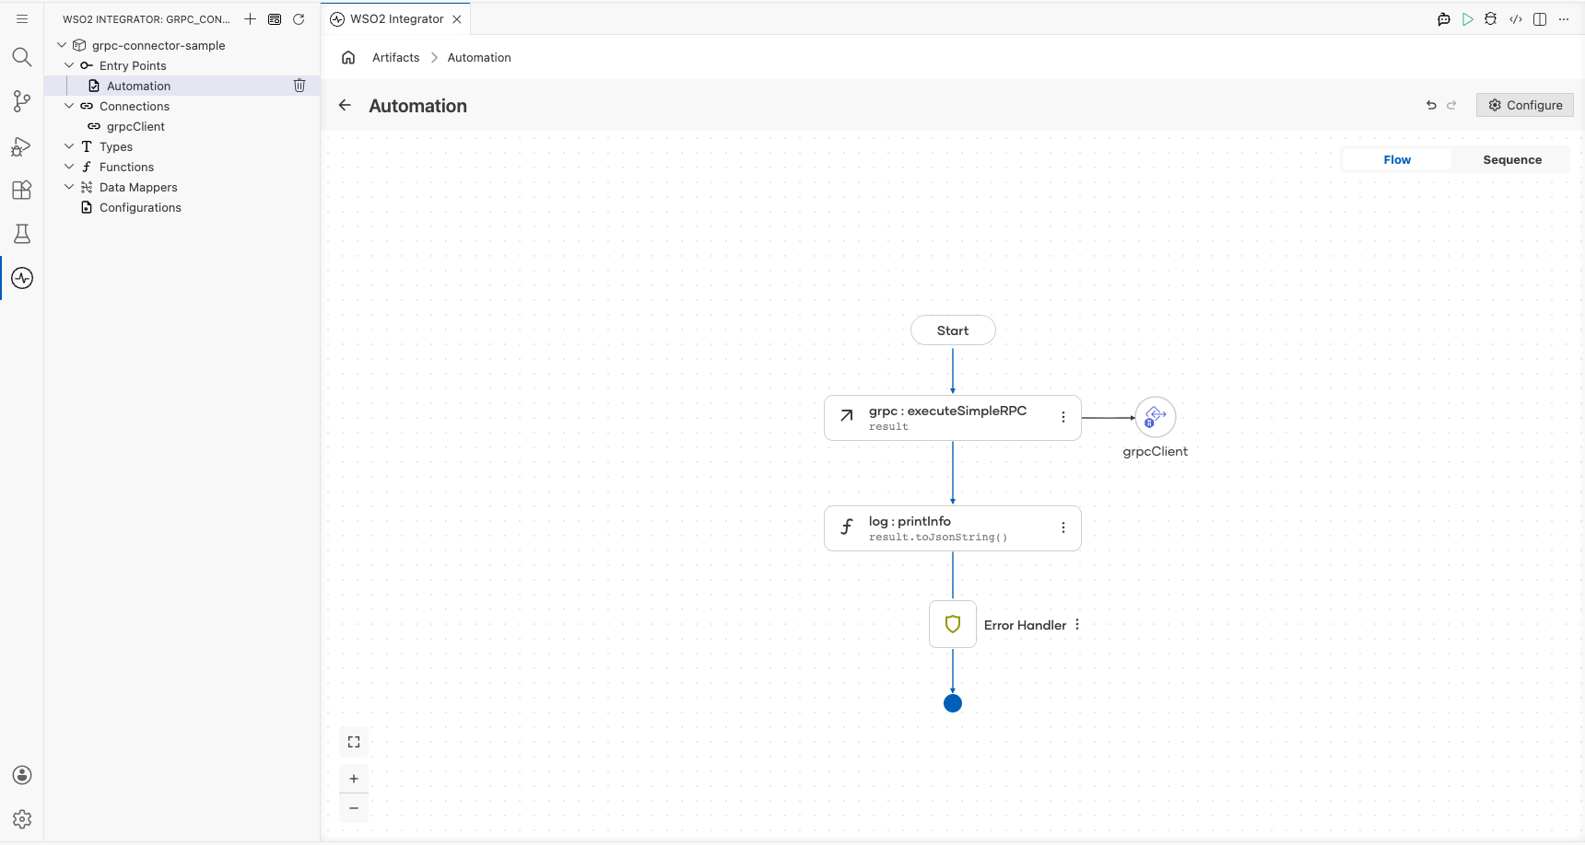Select WSO2 Integrator activity bar icon
The image size is (1585, 845).
[x=22, y=278]
